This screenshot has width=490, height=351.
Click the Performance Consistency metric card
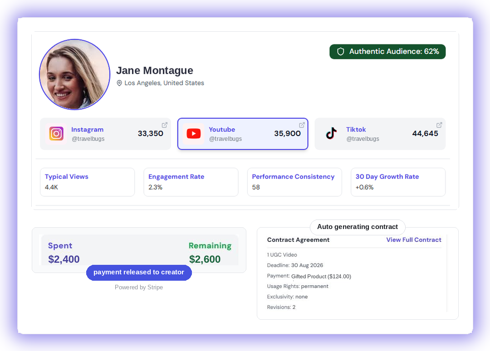click(x=294, y=182)
